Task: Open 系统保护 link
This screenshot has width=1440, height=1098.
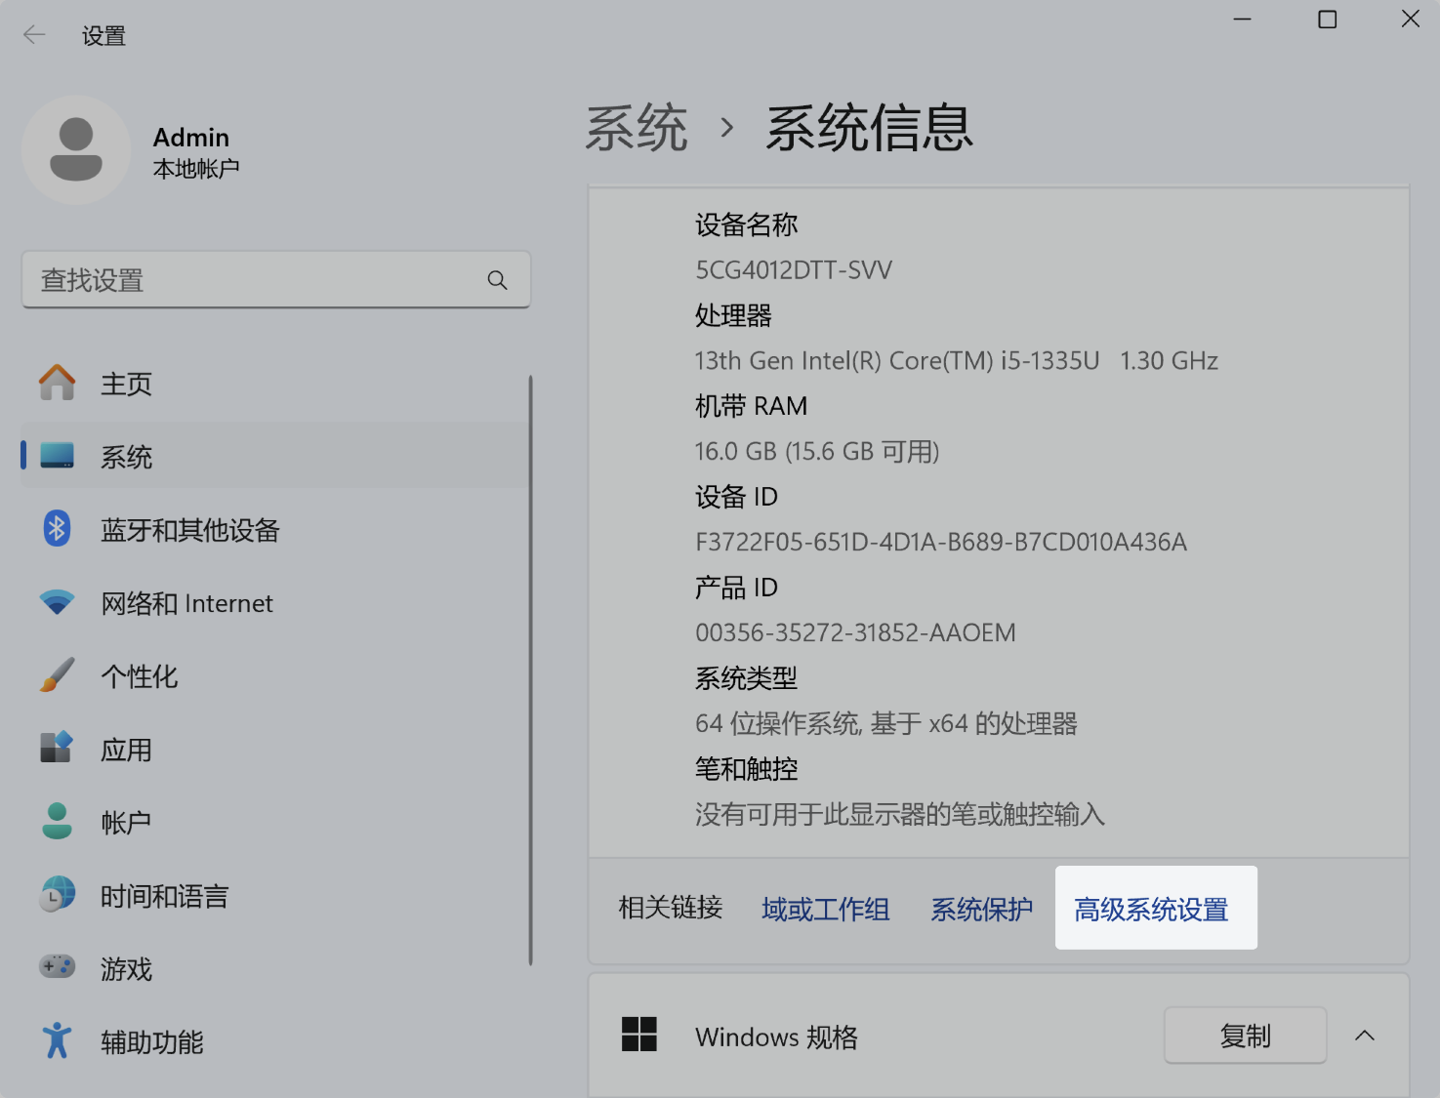Action: coord(981,909)
